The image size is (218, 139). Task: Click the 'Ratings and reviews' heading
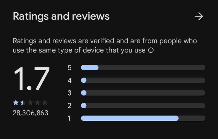(x=61, y=16)
